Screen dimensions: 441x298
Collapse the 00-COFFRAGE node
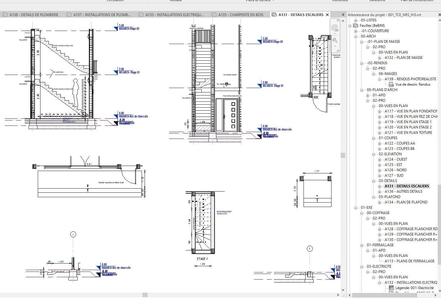(362, 213)
